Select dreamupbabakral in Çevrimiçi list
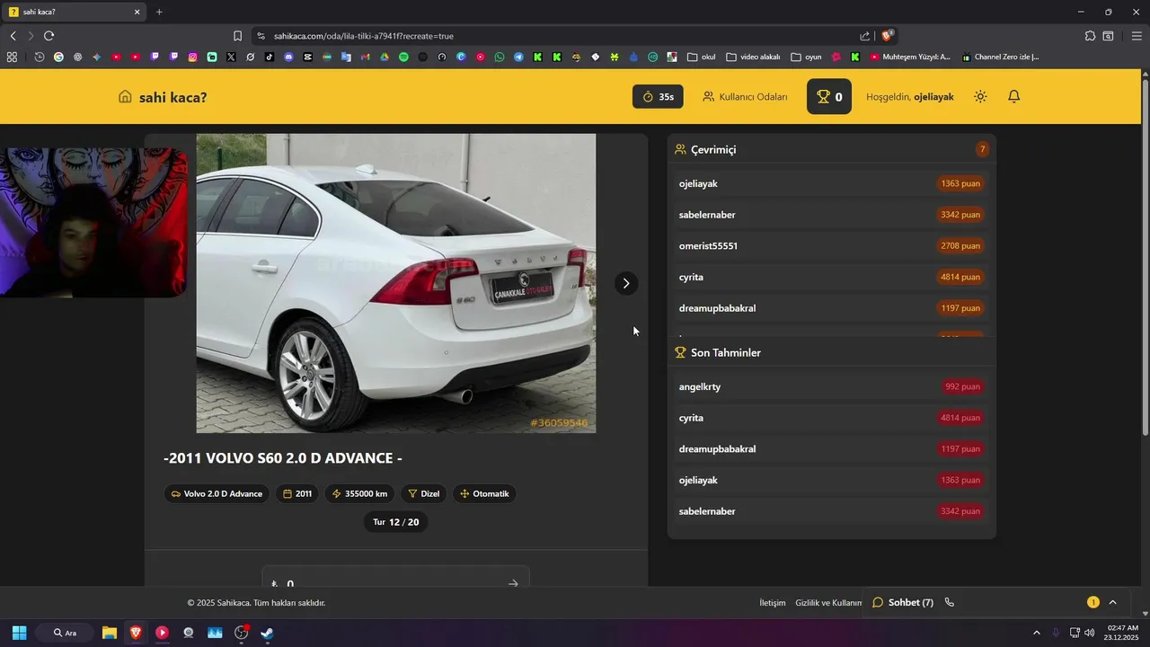 pyautogui.click(x=831, y=308)
